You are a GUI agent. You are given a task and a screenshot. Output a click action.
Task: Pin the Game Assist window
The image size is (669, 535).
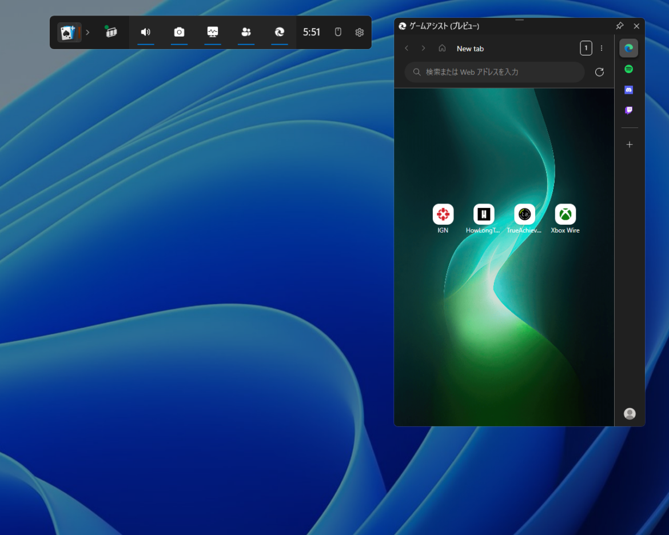[x=620, y=26]
